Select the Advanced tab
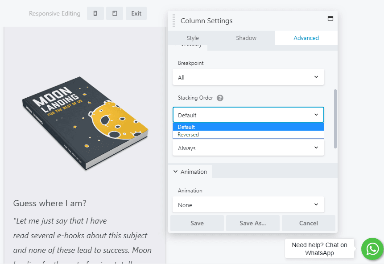The height and width of the screenshot is (264, 384). pyautogui.click(x=306, y=38)
